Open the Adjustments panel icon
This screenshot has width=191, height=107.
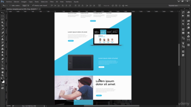(188, 24)
